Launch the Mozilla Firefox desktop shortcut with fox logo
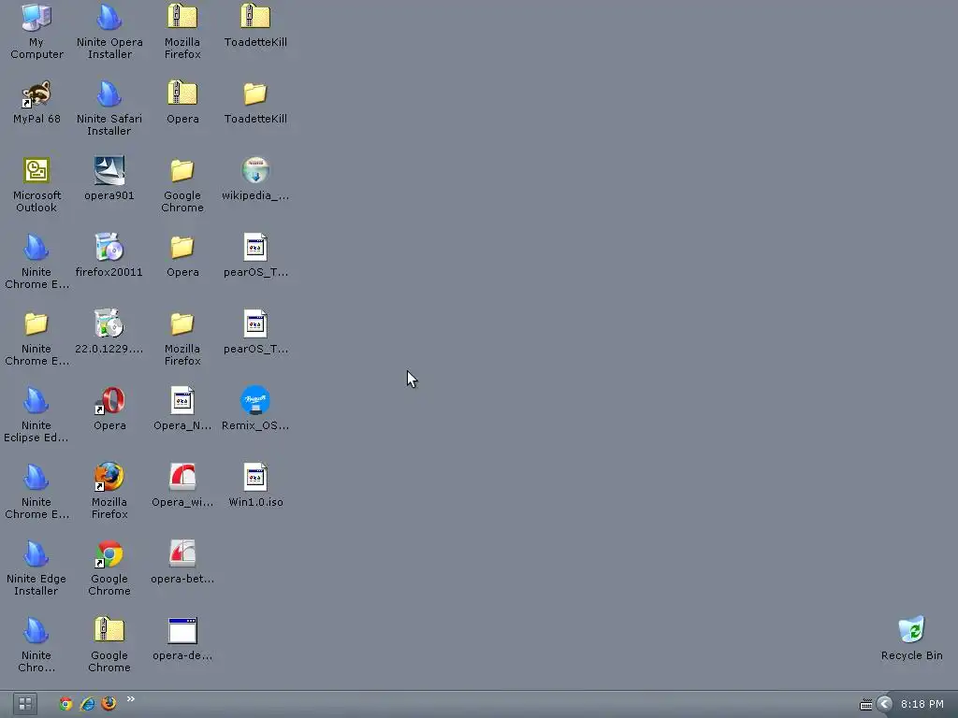Image resolution: width=958 pixels, height=718 pixels. (109, 478)
